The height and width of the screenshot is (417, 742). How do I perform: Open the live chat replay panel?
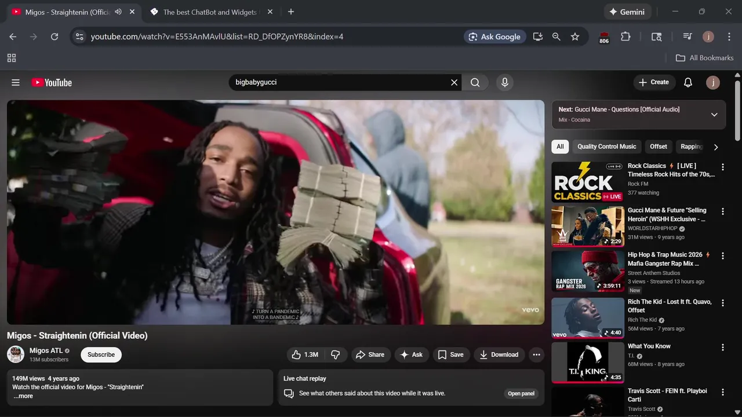pyautogui.click(x=521, y=393)
